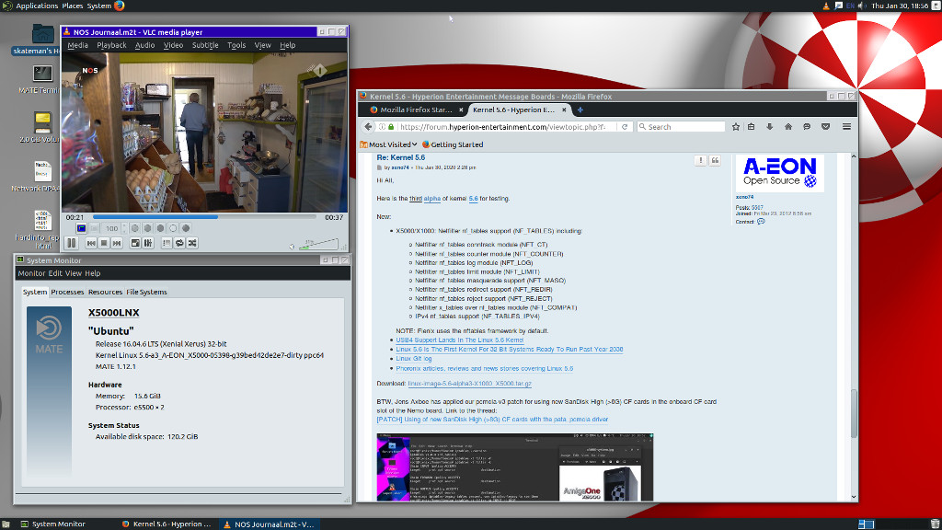Viewport: 942px width, 530px height.
Task: Open View menu in System Monitor
Action: pos(74,273)
